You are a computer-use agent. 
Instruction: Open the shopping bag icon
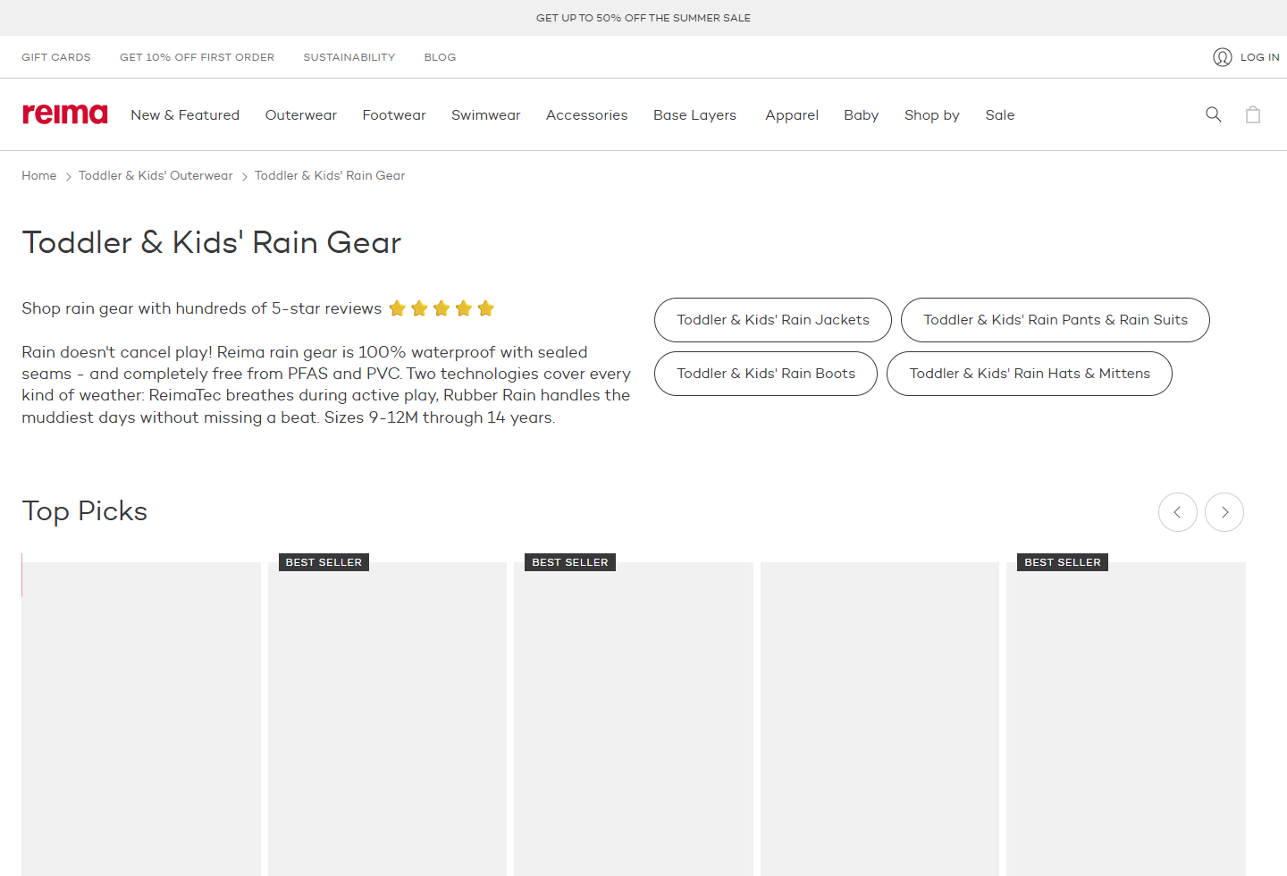[1253, 114]
